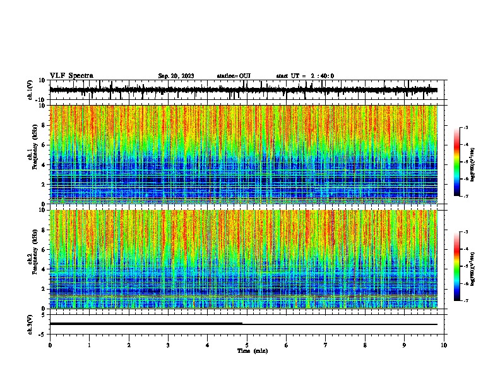The height and width of the screenshot is (387, 500).
Task: Click ch.2 frequency axis tick "6"
Action: click(x=44, y=250)
